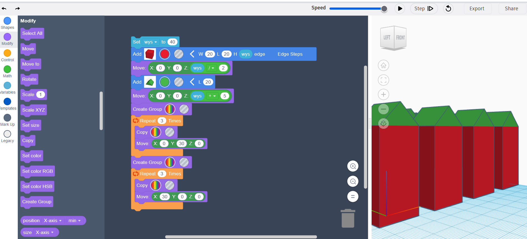Select the Select All block
The height and width of the screenshot is (239, 527).
[32, 34]
